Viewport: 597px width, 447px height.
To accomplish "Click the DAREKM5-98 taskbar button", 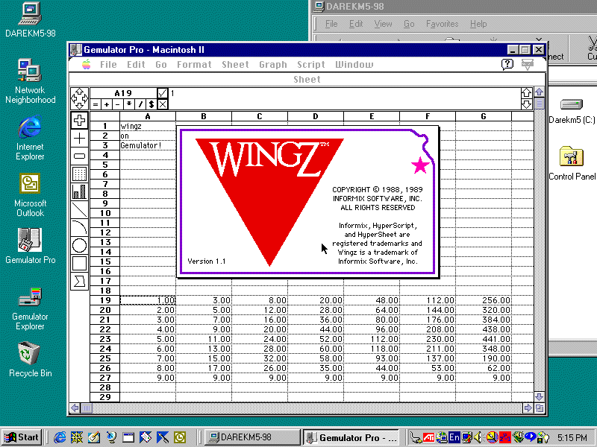I will click(251, 437).
